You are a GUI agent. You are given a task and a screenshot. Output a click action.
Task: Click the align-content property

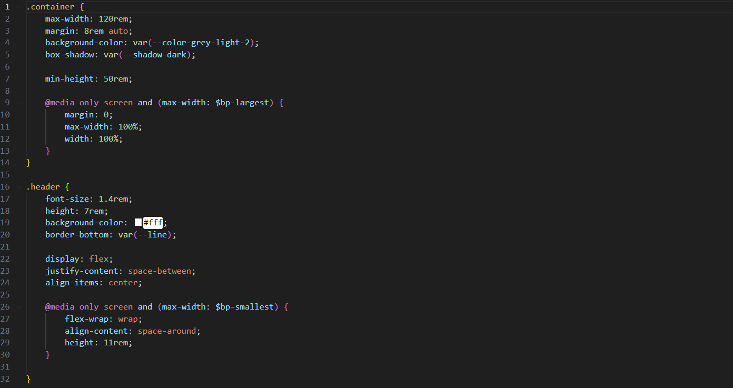pyautogui.click(x=96, y=331)
